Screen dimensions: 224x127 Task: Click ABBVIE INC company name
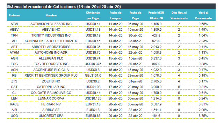point(51,30)
